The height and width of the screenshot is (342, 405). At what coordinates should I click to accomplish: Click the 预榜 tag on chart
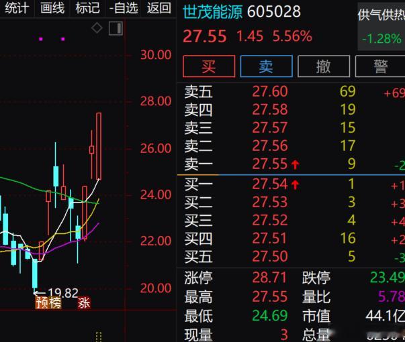coord(48,303)
